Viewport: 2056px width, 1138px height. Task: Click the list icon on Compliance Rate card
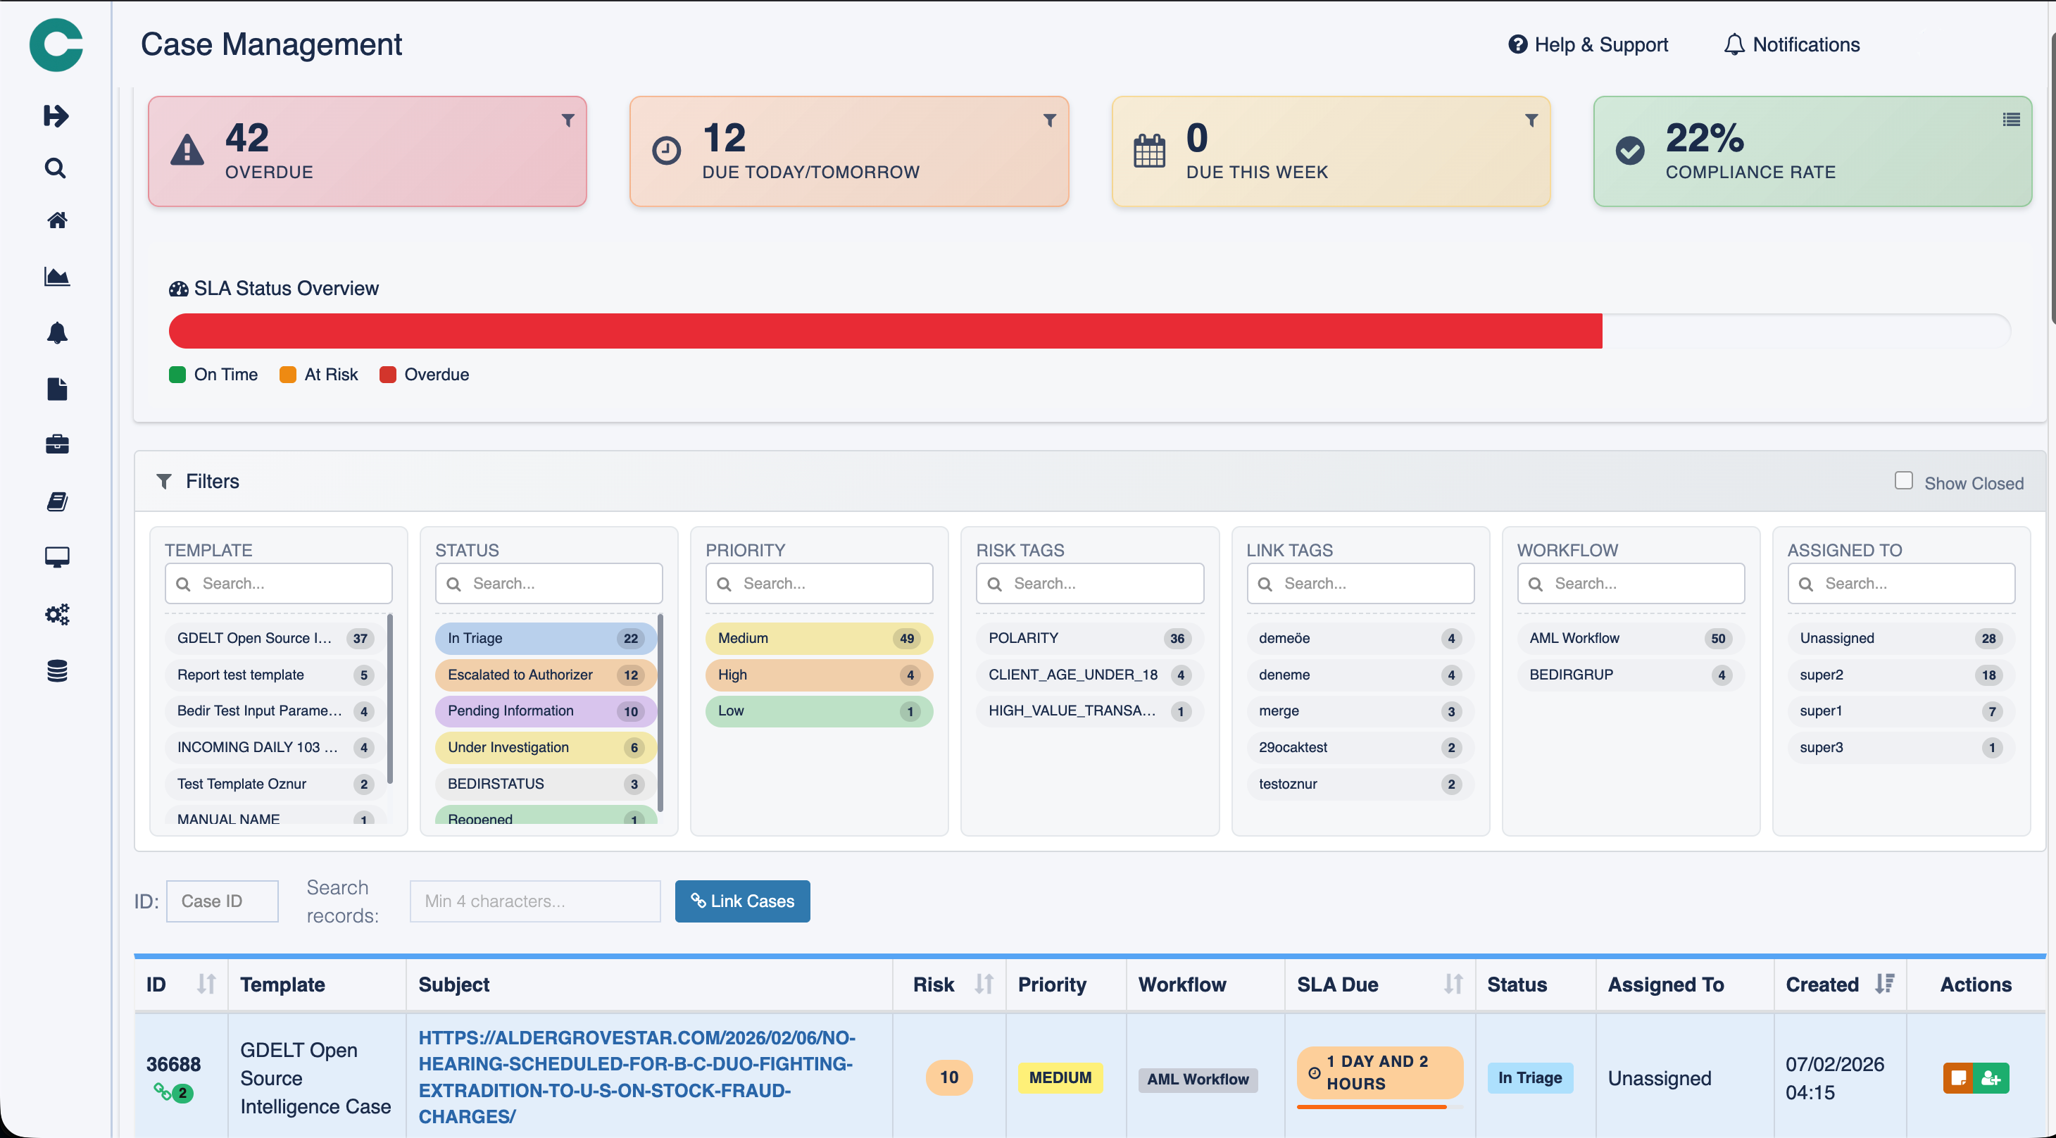pos(2010,120)
